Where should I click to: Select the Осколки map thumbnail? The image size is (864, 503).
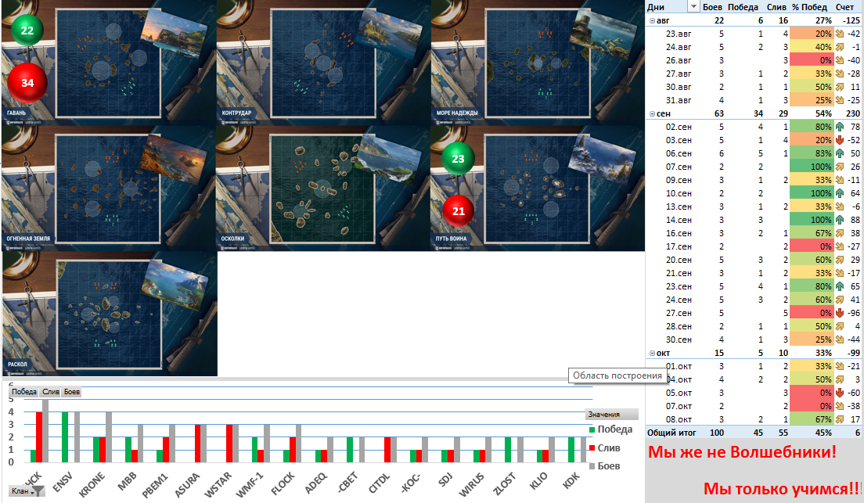323,189
